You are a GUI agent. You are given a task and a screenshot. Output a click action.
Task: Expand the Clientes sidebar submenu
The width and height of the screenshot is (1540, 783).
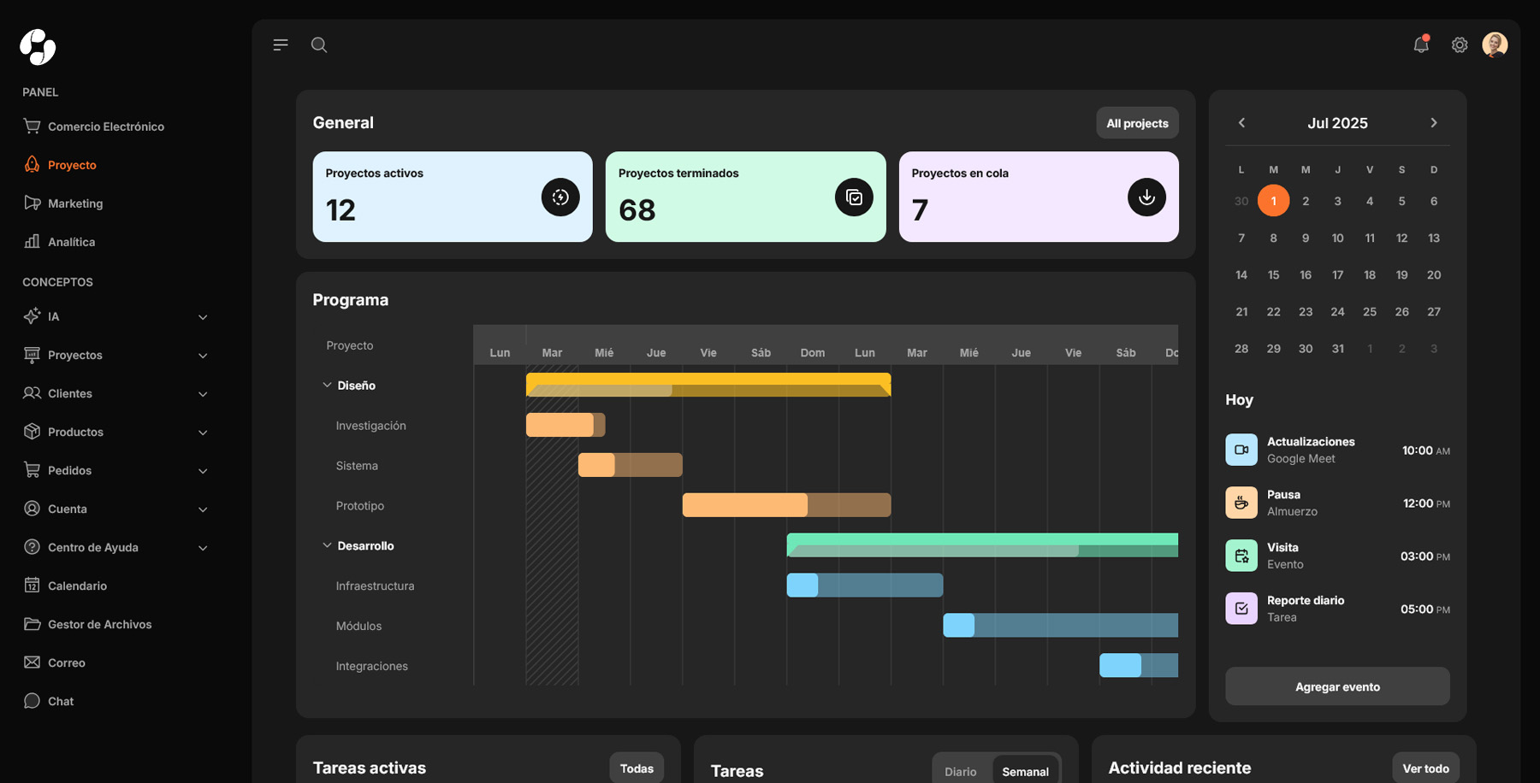tap(203, 394)
